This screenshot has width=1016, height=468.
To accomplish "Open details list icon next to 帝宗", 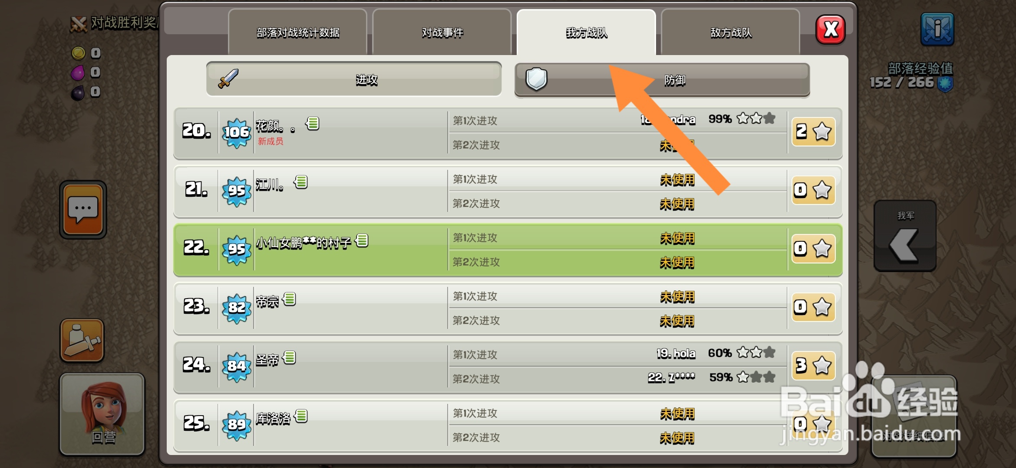I will click(x=289, y=299).
